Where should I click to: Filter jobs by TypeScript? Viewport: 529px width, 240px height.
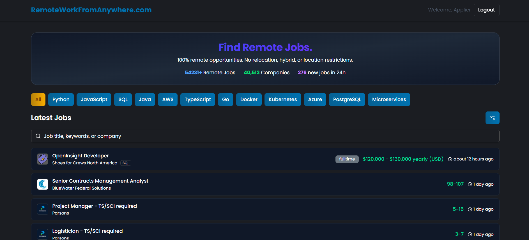[x=198, y=99]
